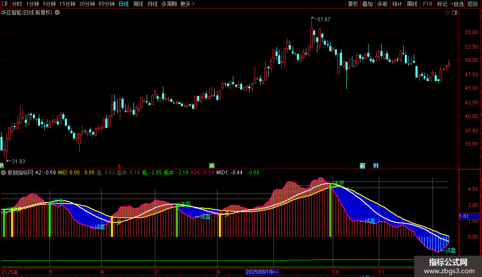The width and height of the screenshot is (482, 277).
Task: Switch to 15分钟 period
Action: tap(67, 4)
